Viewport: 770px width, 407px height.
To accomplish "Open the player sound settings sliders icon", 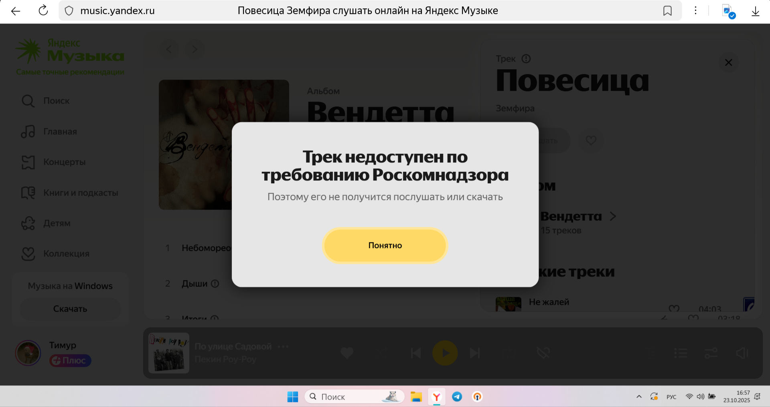I will [711, 353].
